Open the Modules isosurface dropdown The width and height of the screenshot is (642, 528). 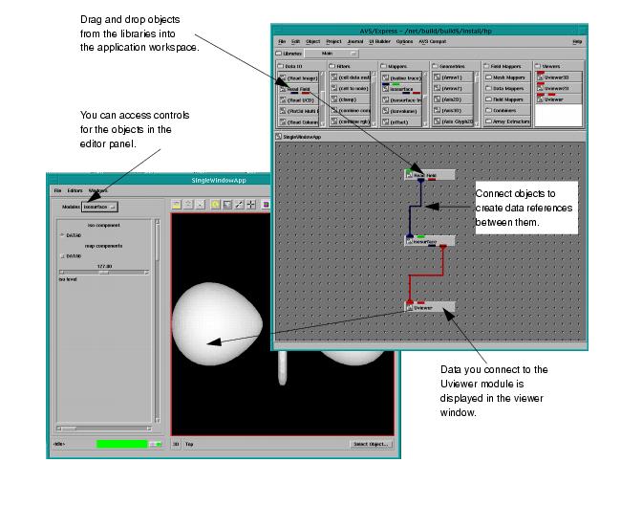click(x=99, y=206)
